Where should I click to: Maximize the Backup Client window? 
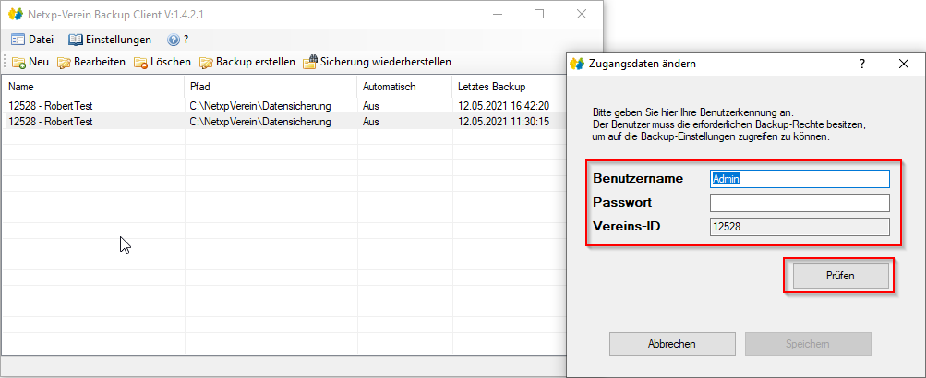point(539,14)
